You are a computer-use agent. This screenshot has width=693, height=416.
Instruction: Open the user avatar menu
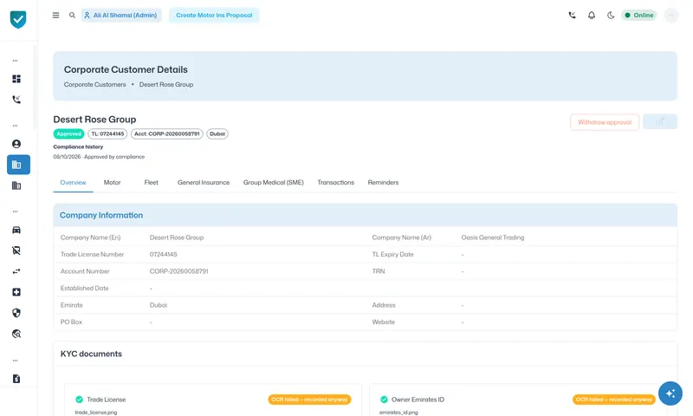click(670, 15)
